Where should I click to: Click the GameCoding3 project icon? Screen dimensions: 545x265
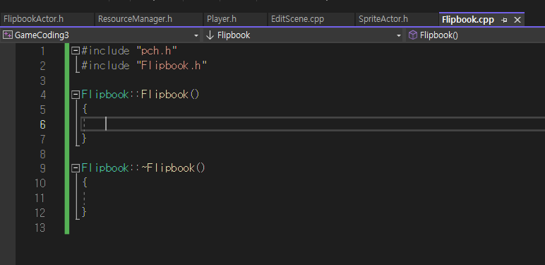click(8, 35)
